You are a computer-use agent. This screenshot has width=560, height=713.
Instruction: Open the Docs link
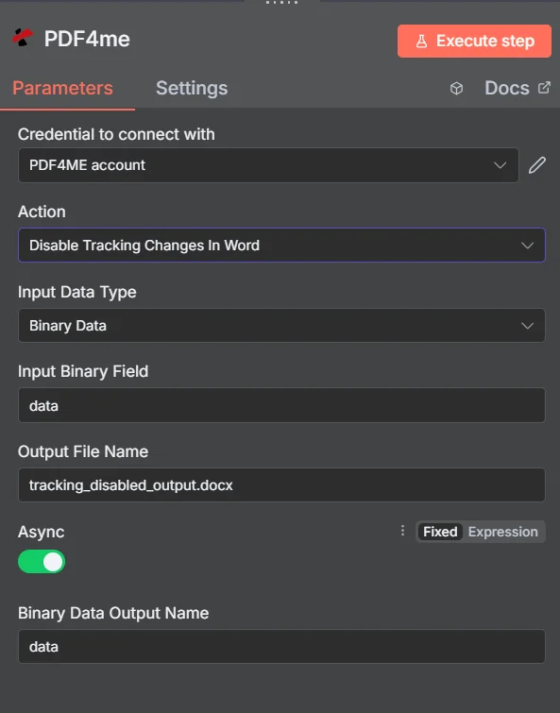[507, 88]
